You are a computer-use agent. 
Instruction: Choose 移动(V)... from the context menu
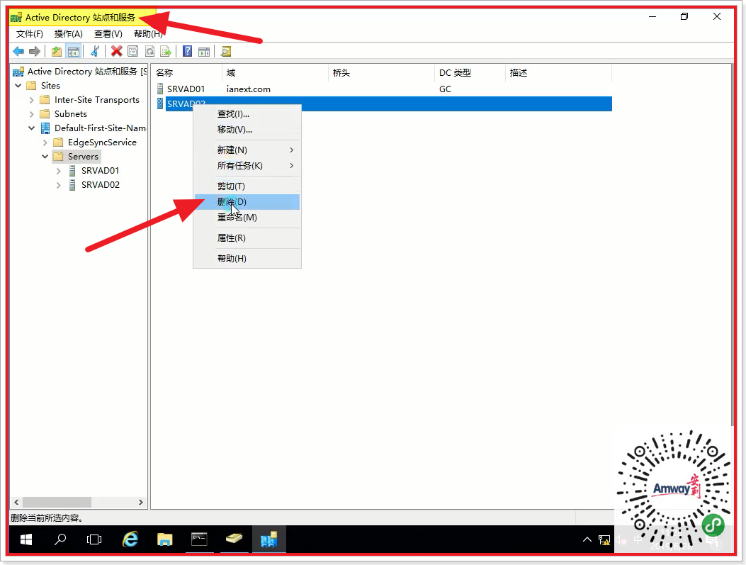click(247, 130)
